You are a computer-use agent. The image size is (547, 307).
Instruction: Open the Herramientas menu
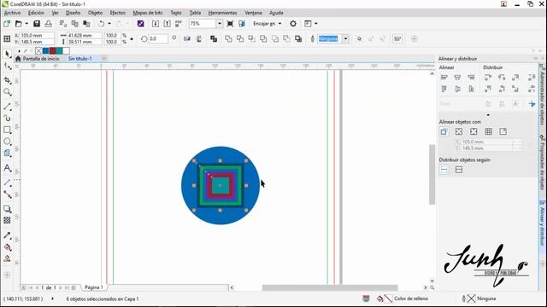click(222, 13)
